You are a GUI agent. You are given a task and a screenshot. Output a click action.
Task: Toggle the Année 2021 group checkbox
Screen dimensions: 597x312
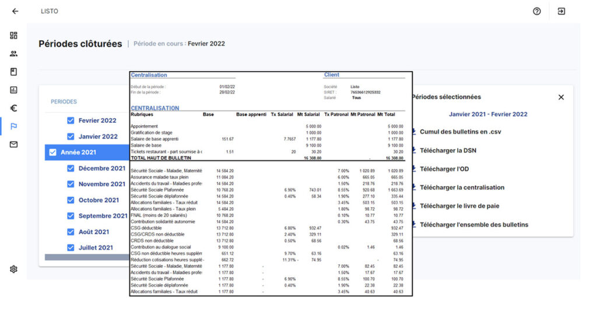pos(53,153)
